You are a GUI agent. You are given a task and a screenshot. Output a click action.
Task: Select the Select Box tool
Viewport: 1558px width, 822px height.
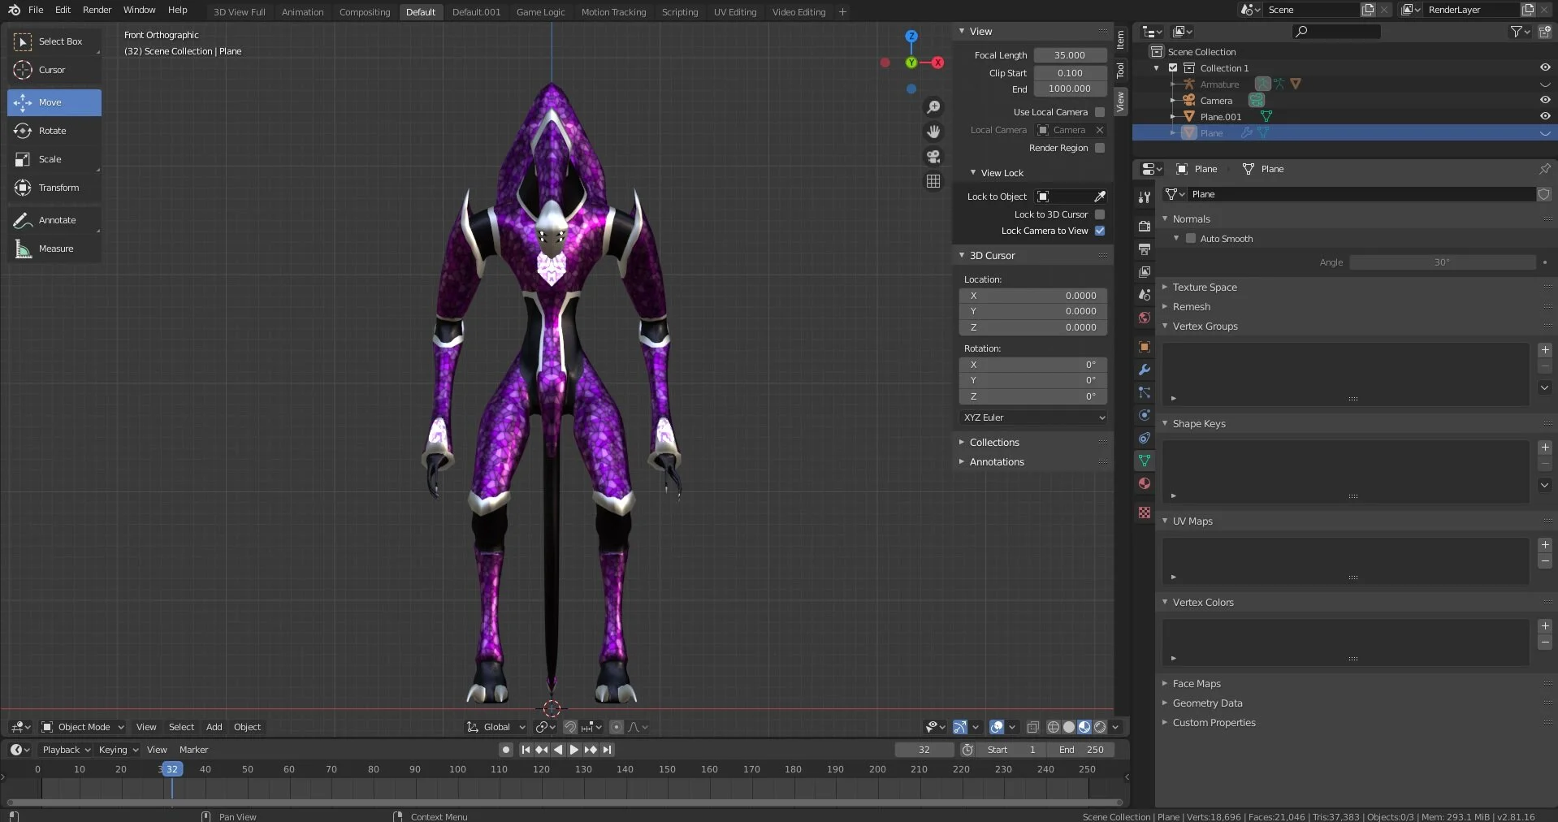[x=54, y=41]
